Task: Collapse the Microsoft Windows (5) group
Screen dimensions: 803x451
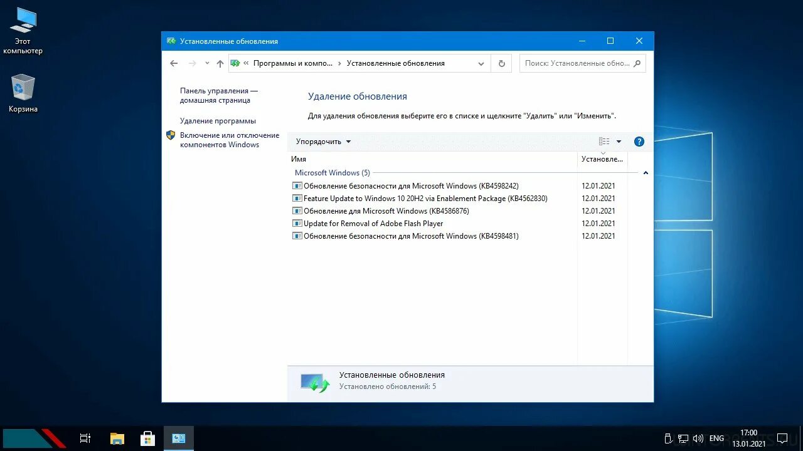Action: click(646, 173)
